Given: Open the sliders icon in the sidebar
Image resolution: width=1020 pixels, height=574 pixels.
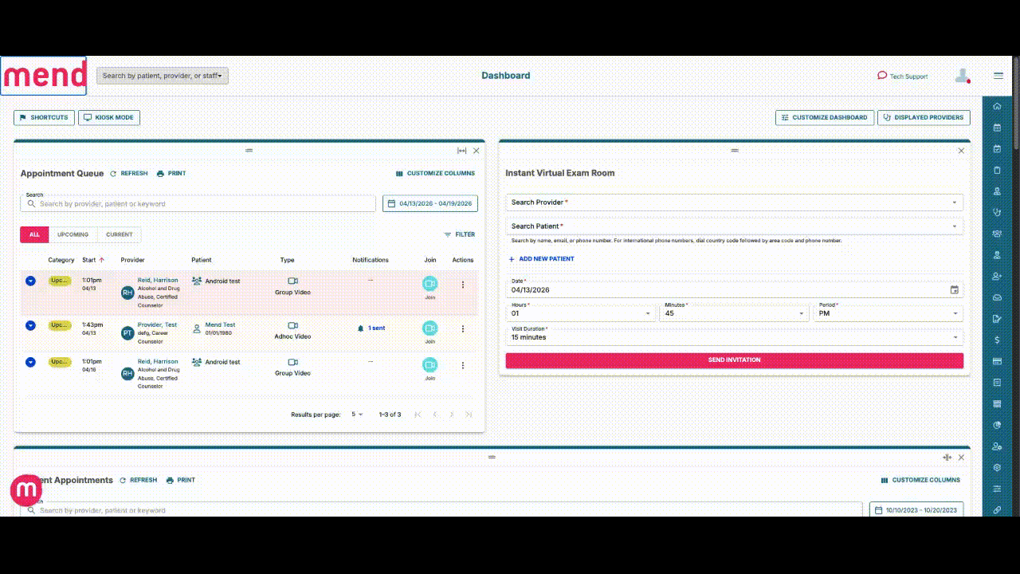Looking at the screenshot, I should point(997,489).
